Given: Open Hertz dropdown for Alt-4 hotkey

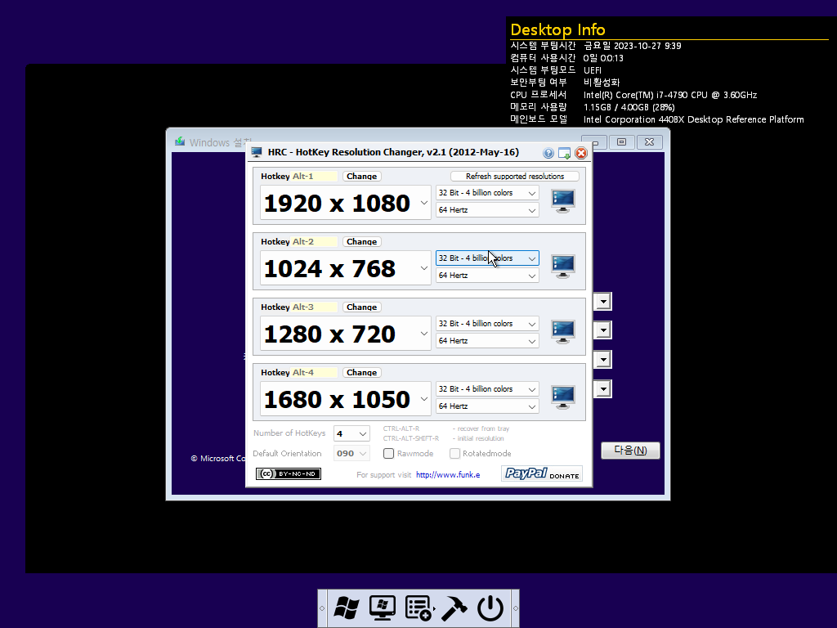Looking at the screenshot, I should coord(487,406).
